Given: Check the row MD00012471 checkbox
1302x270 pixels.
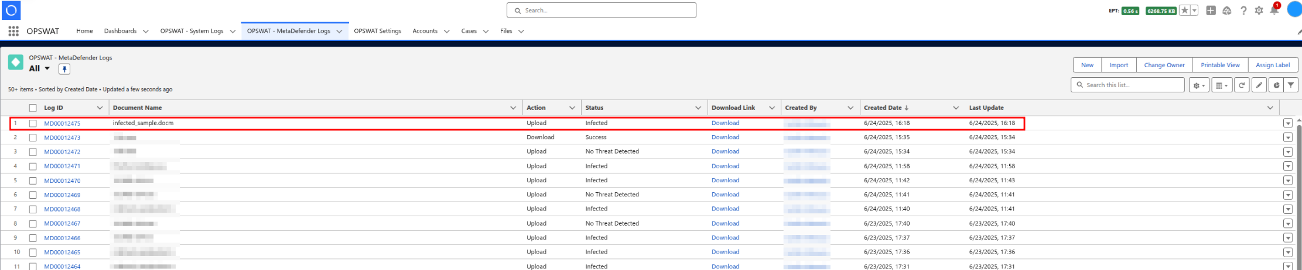Looking at the screenshot, I should click(x=33, y=166).
